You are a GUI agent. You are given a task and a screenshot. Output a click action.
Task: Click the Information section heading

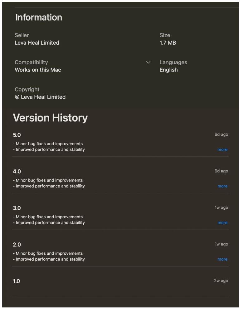point(39,17)
